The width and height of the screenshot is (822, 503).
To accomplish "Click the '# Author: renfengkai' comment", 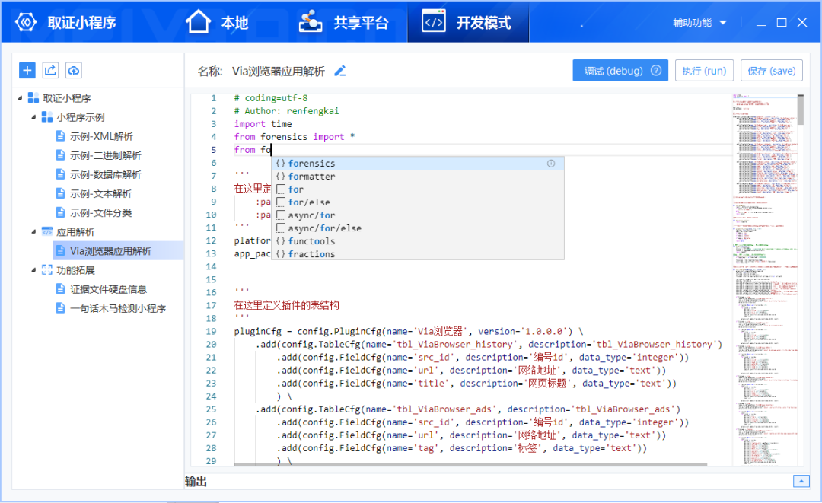I will [286, 111].
